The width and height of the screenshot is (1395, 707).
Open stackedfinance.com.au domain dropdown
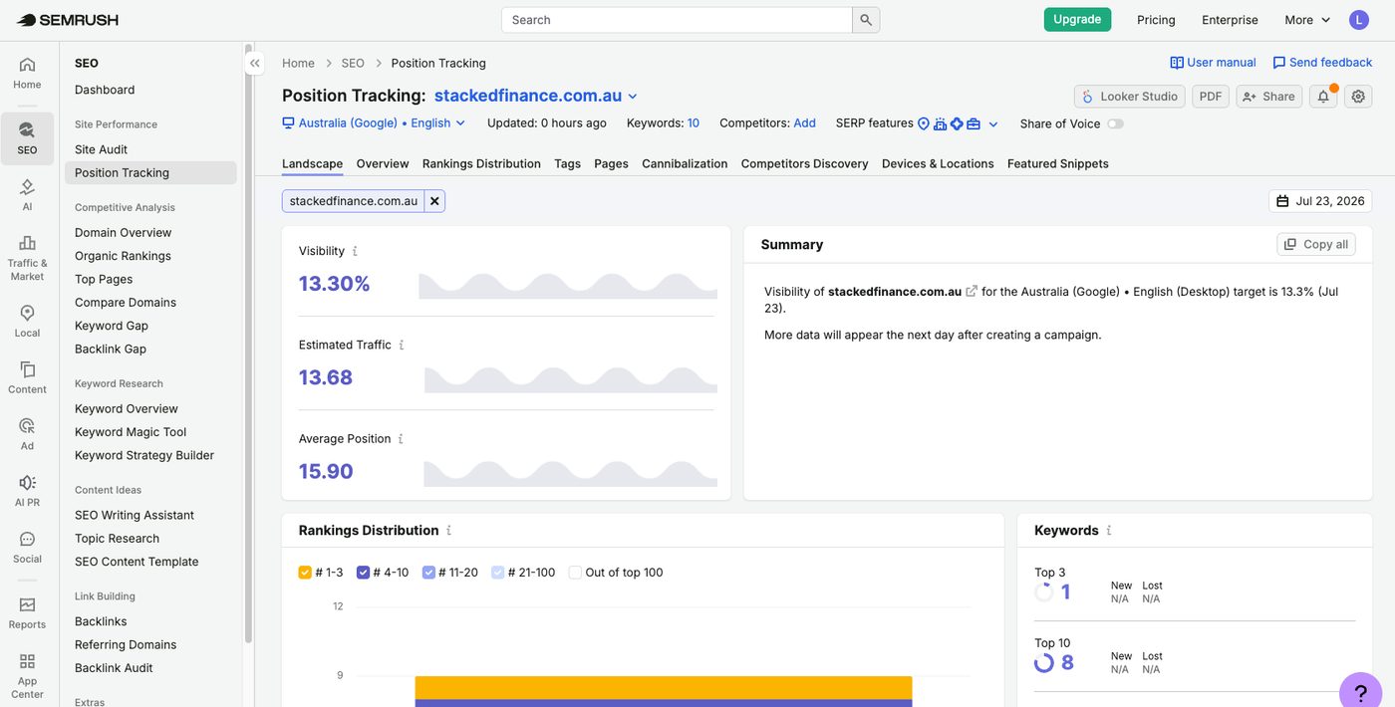click(536, 96)
